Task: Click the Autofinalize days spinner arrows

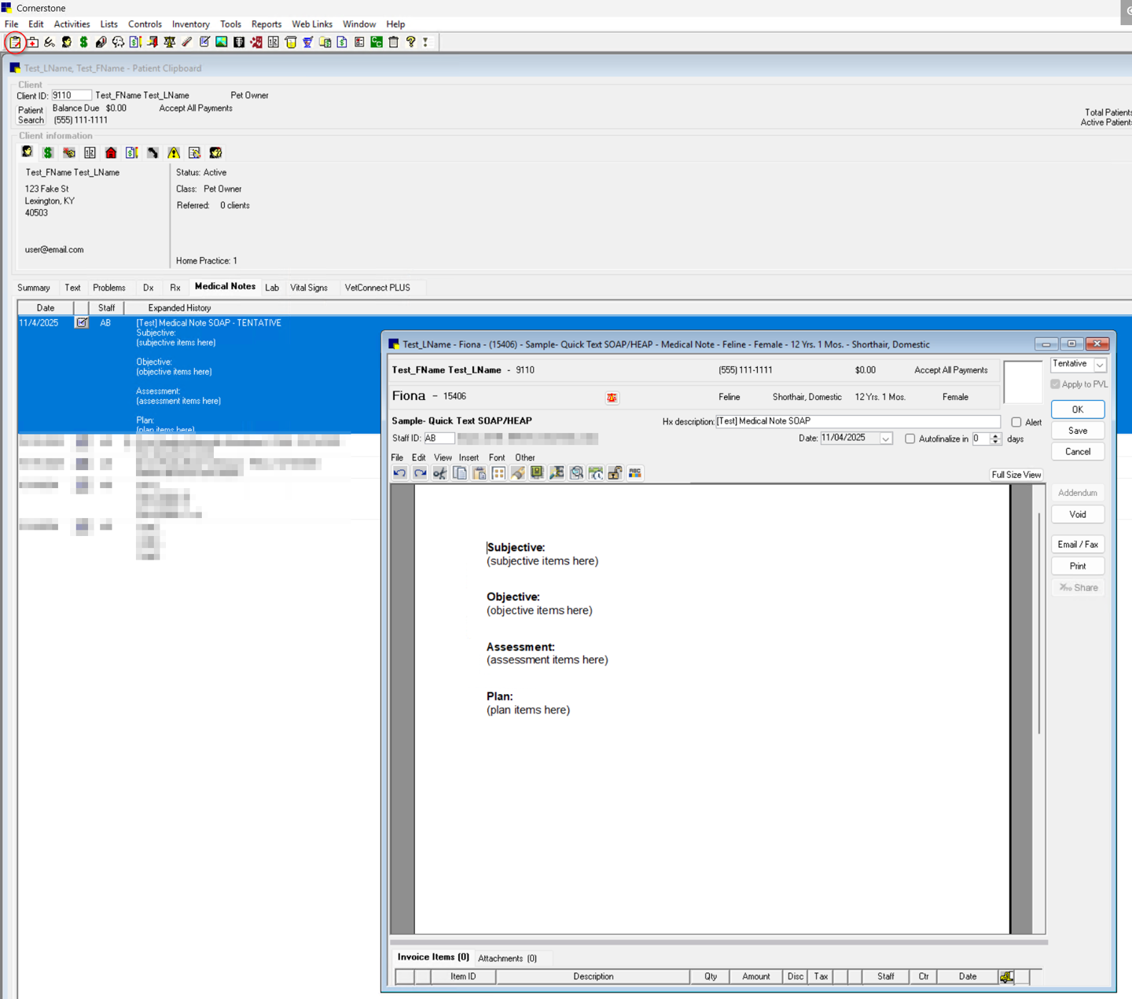Action: (x=995, y=439)
